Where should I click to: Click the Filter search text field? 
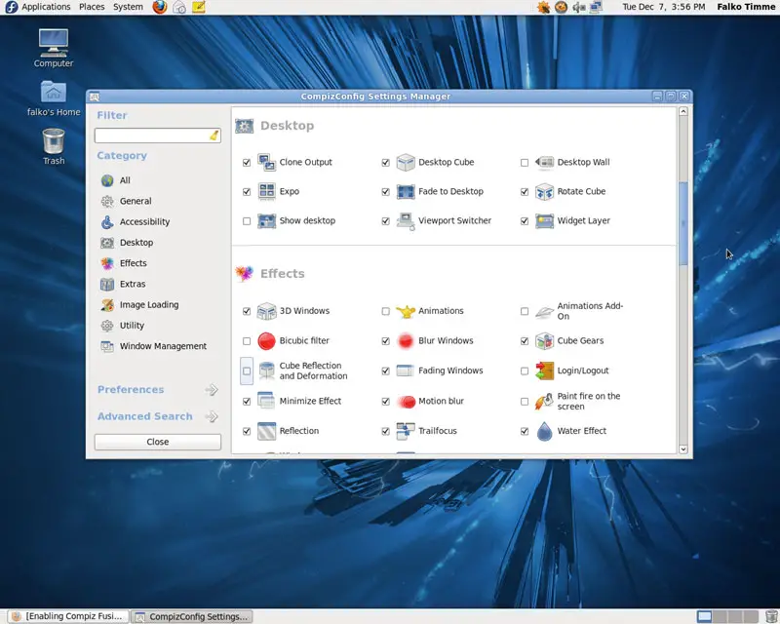click(151, 136)
